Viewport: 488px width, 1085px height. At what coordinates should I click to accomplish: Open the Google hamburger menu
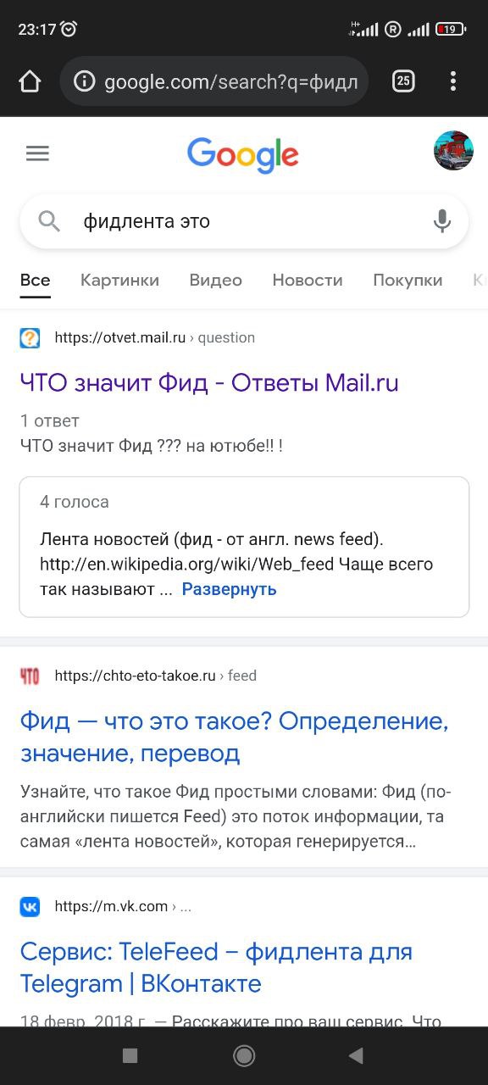click(x=37, y=153)
